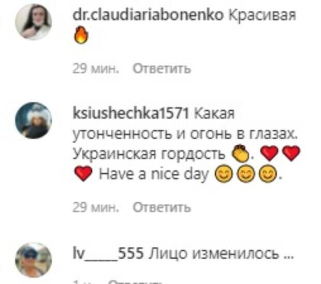Click username lv_____555
The height and width of the screenshot is (284, 321).
click(x=108, y=253)
